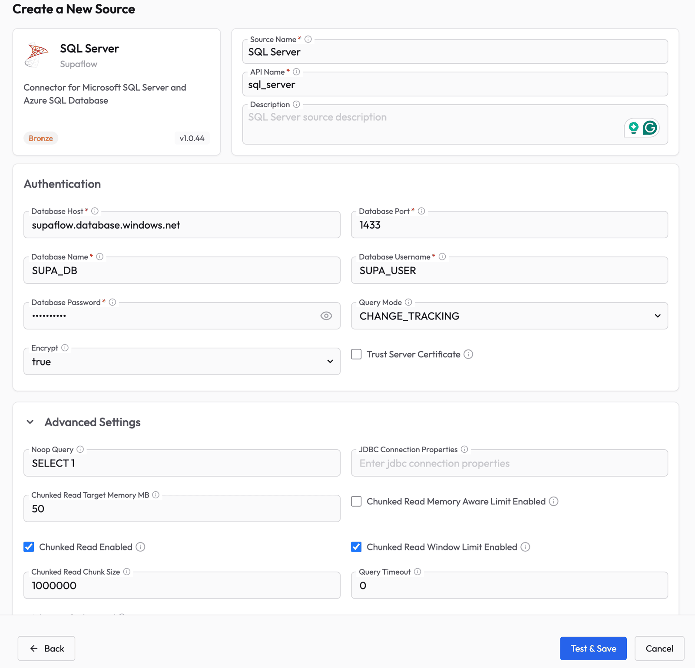695x668 pixels.
Task: Click the Test & Save button
Action: pos(593,648)
